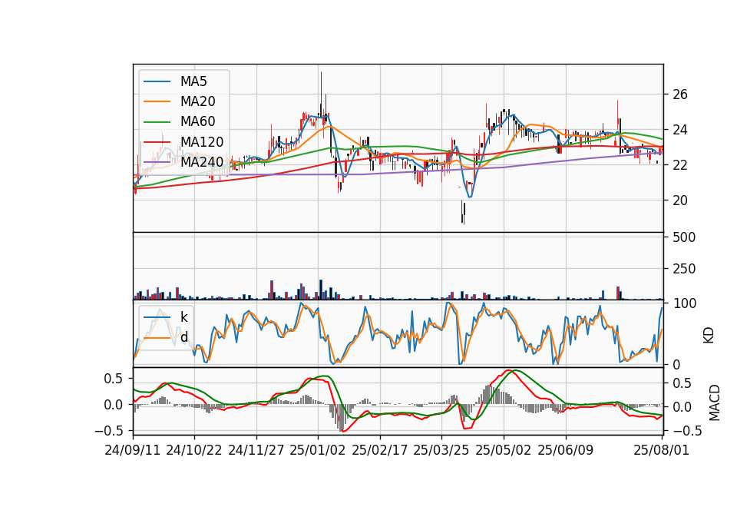Click the 25/01/02 date axis label
This screenshot has height=530, width=737.
coord(318,450)
